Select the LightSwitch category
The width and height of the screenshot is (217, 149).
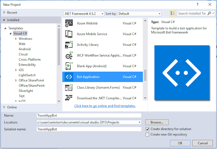click(x=27, y=75)
